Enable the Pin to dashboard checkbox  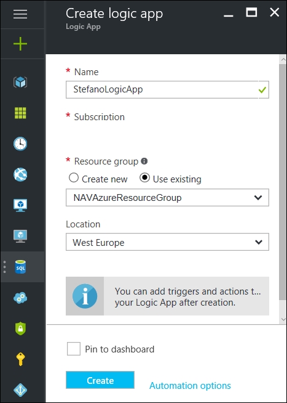(x=74, y=349)
